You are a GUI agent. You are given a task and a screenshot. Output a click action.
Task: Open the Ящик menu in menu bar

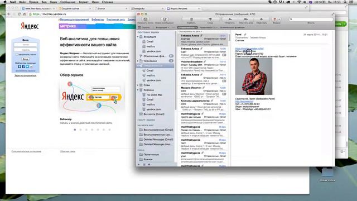[54, 2]
